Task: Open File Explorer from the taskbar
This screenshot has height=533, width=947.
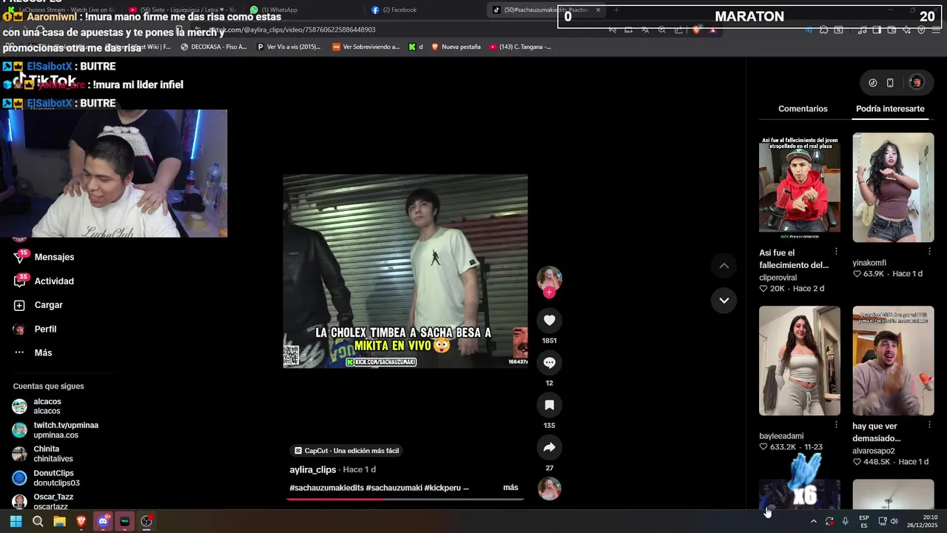Action: click(x=59, y=521)
